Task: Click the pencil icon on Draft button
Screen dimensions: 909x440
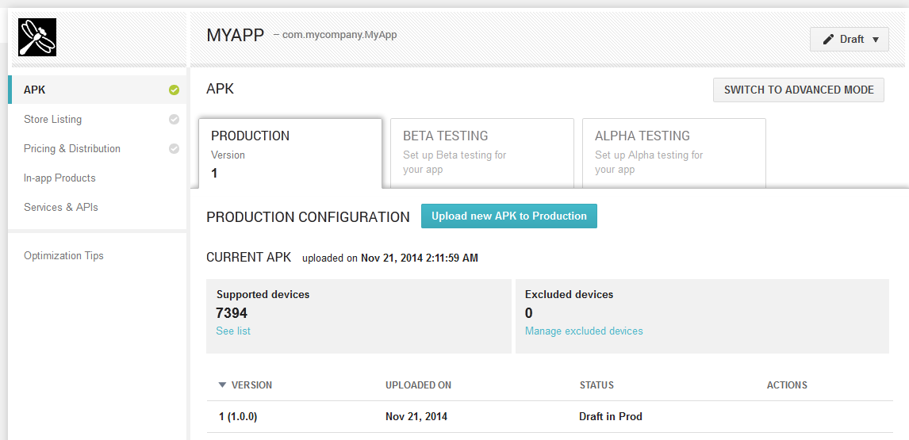Action: pos(828,40)
